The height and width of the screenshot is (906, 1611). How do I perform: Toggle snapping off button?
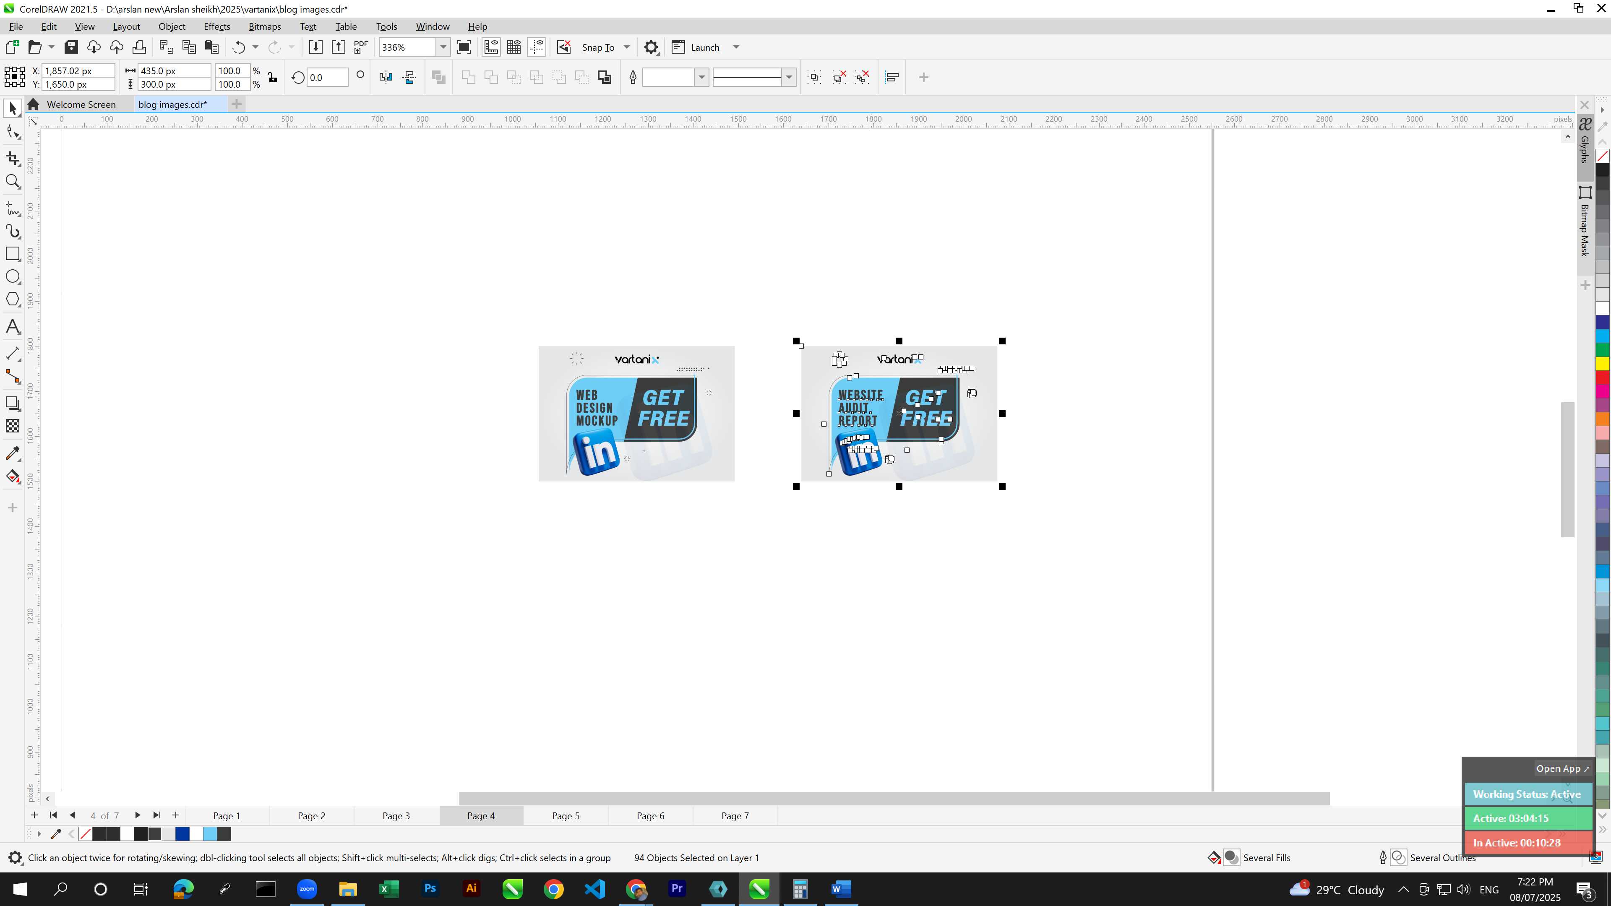[x=564, y=47]
